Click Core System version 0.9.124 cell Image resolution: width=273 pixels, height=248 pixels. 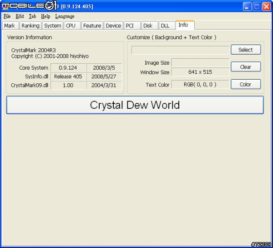click(68, 68)
